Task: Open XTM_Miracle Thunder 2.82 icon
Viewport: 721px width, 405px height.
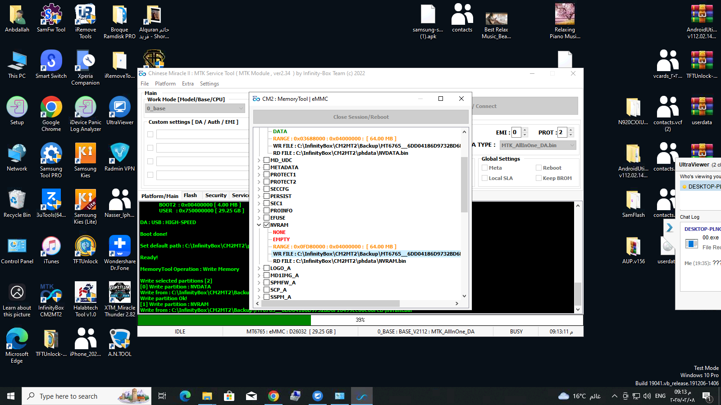Action: pos(119,299)
